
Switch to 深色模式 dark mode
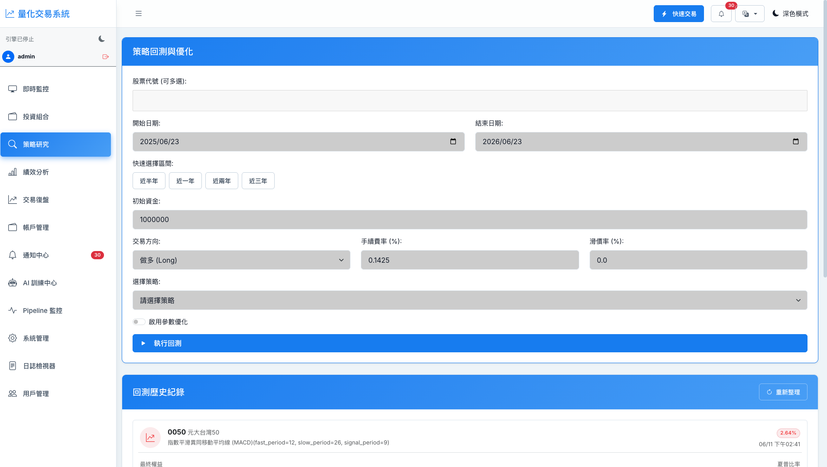pyautogui.click(x=790, y=14)
